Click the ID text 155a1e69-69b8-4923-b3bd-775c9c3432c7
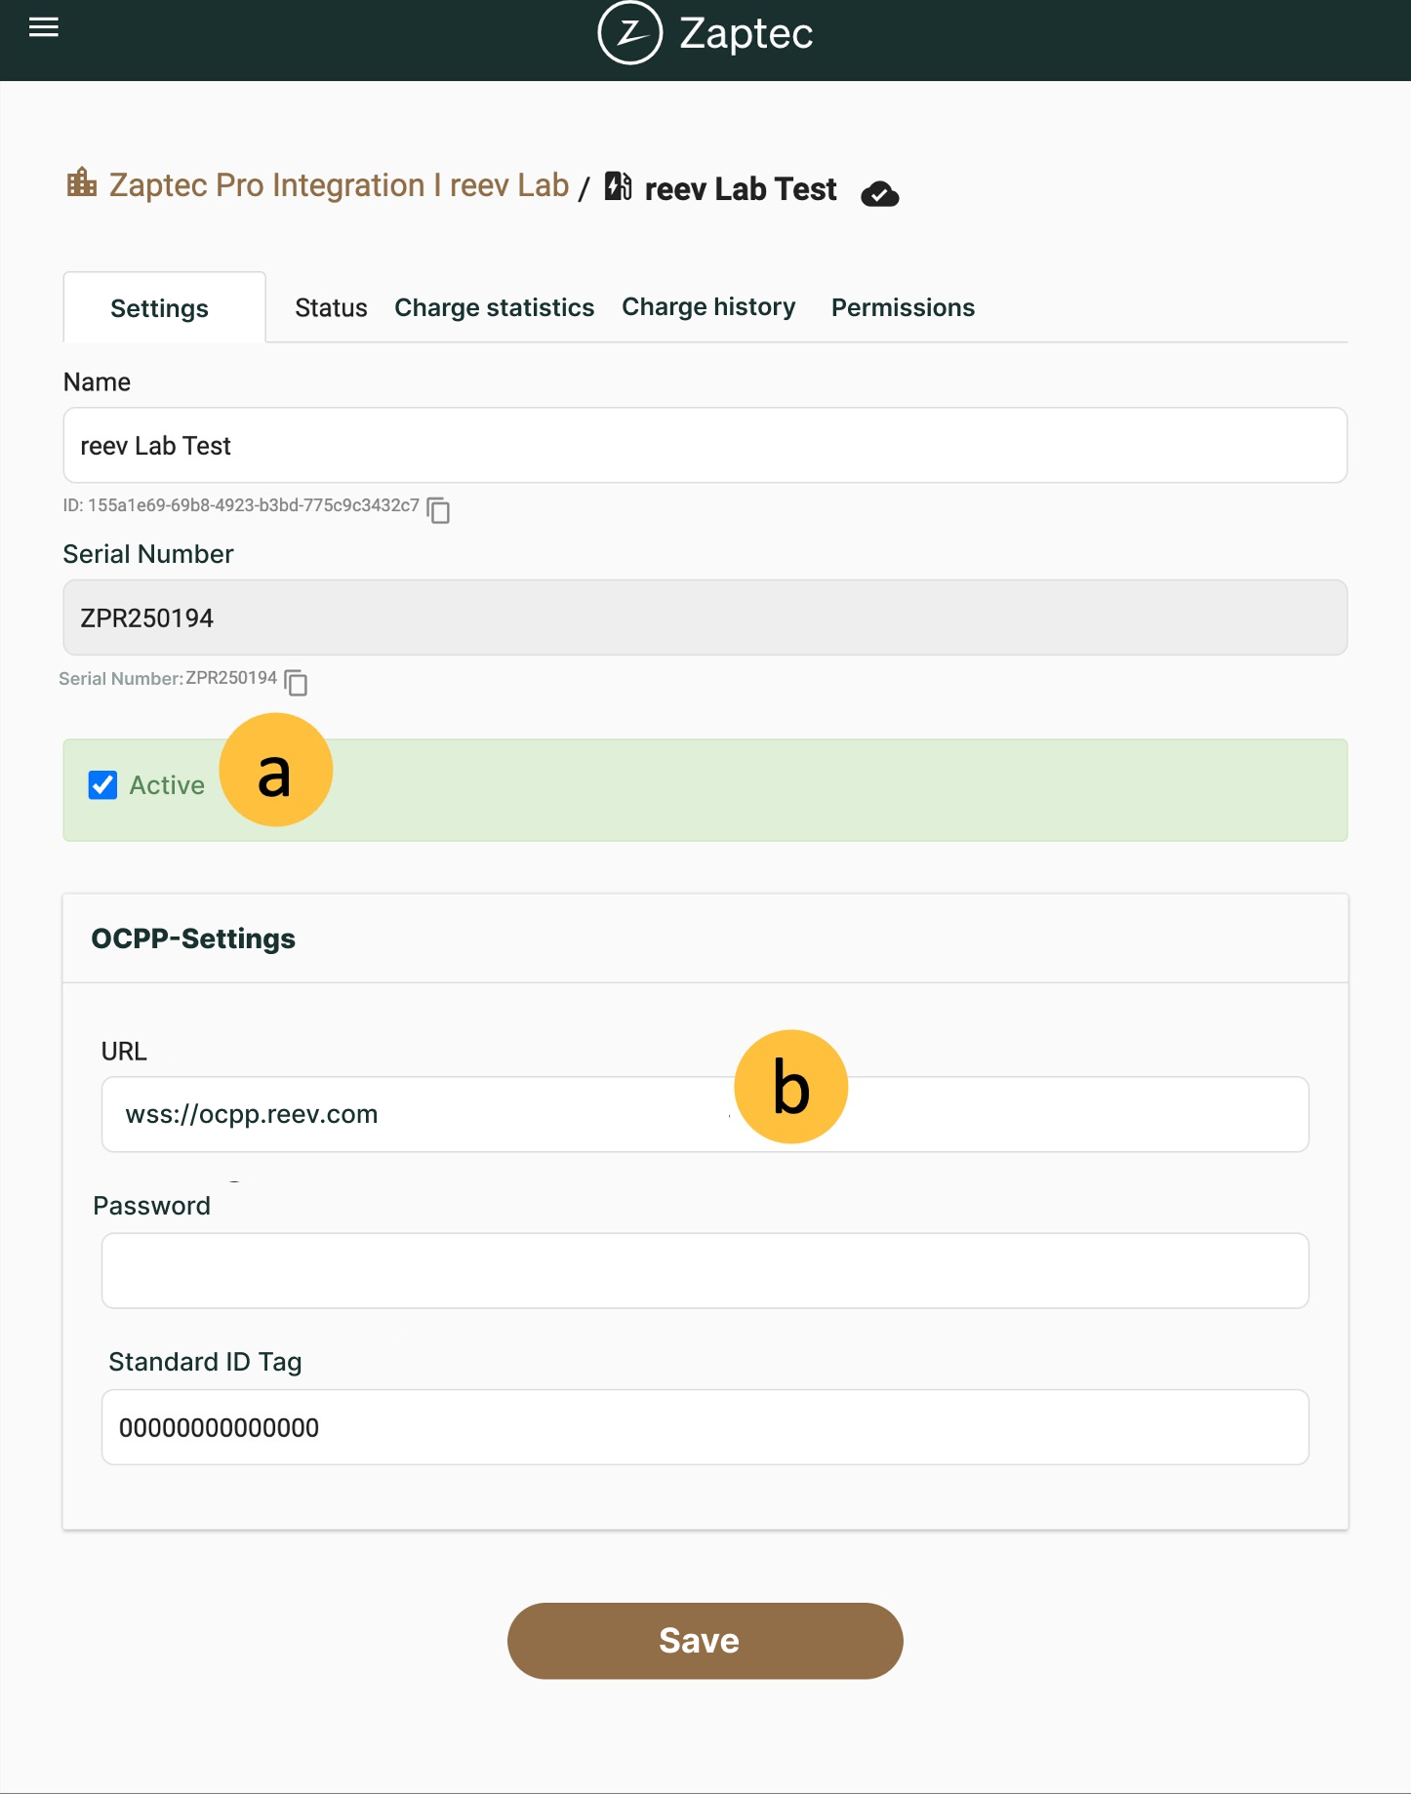 pyautogui.click(x=241, y=505)
